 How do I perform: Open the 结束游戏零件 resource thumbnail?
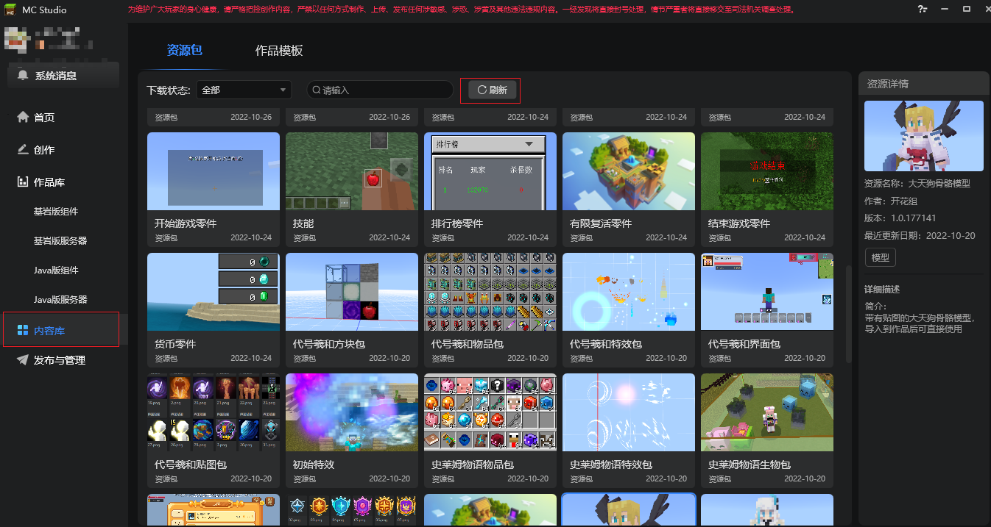click(767, 171)
